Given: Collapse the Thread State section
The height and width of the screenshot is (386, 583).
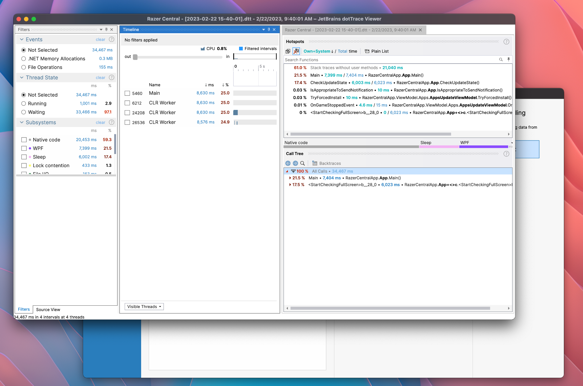Looking at the screenshot, I should pos(22,78).
